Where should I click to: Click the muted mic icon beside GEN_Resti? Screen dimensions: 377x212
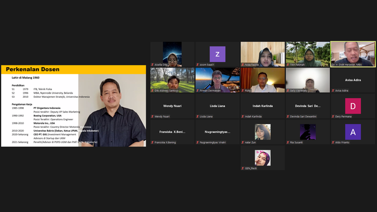coord(243,168)
